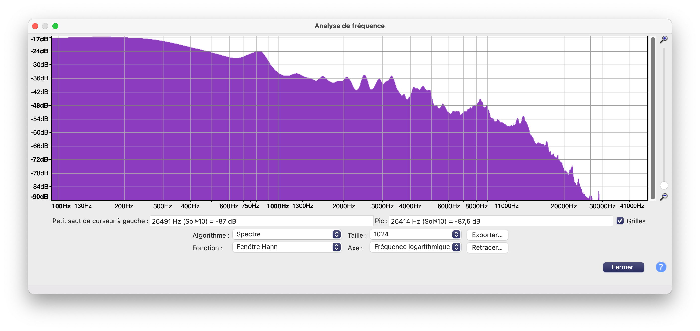Click the vertical zoom slider knob

click(664, 185)
